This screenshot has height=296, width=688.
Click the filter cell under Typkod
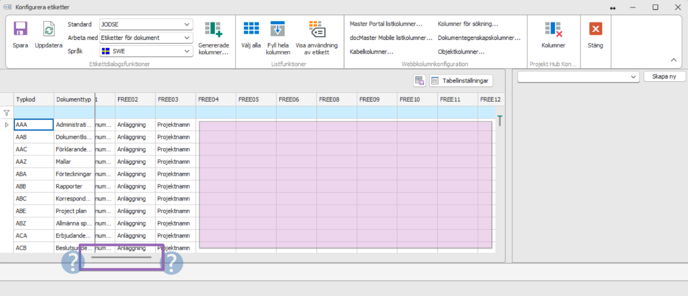tap(33, 112)
